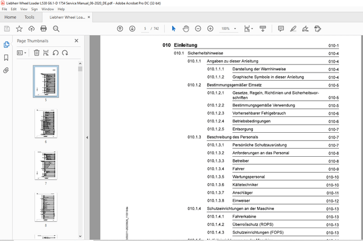
Task: Delete selected page with trash icon
Action: tap(36, 53)
